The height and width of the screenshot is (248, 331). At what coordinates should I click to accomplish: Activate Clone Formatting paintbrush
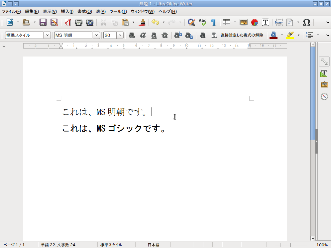pos(143,22)
